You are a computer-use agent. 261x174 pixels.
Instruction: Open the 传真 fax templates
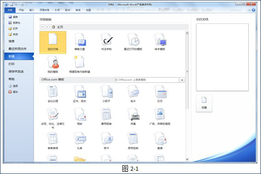(133, 117)
